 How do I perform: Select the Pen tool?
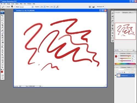pyautogui.click(x=2, y=50)
